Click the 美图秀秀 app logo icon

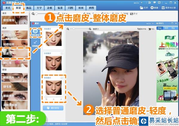click(4, 2)
